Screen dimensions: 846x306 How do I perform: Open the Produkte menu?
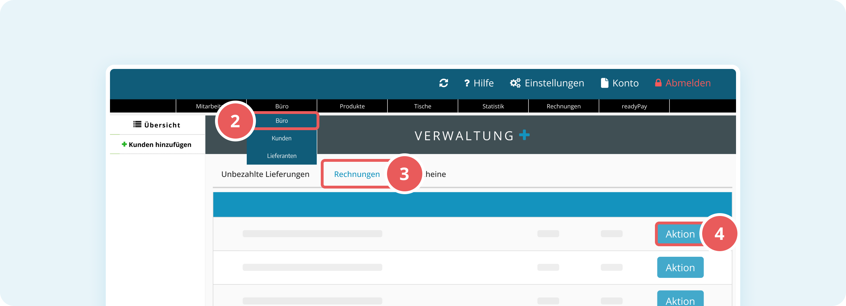pos(352,106)
